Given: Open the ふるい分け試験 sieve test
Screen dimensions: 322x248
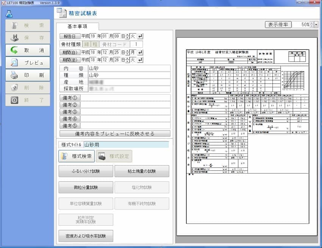Looking at the screenshot, I should pos(86,171).
